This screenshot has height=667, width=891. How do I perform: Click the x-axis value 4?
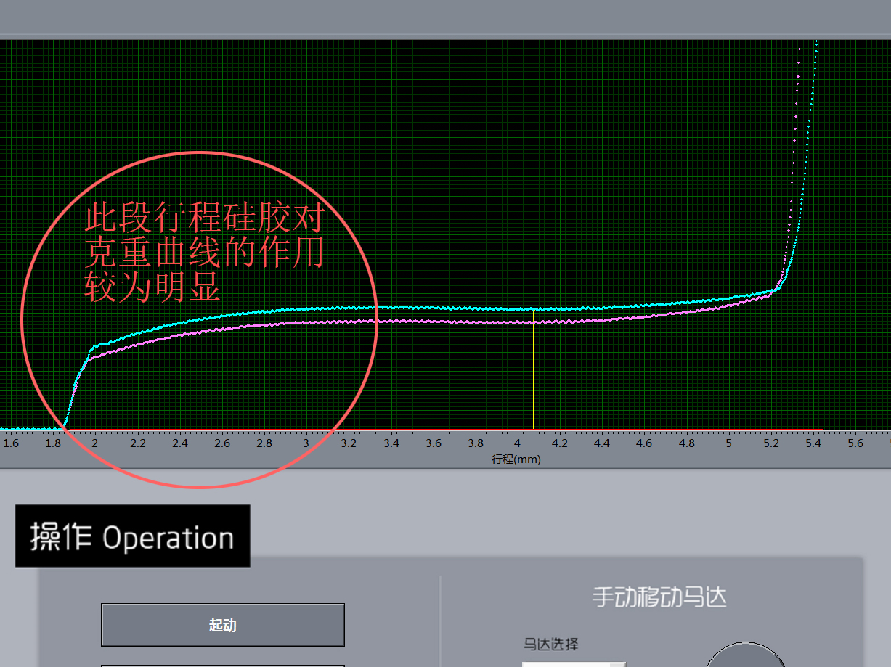pyautogui.click(x=517, y=443)
